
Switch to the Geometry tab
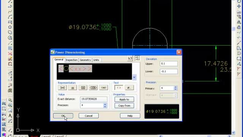[85, 60]
